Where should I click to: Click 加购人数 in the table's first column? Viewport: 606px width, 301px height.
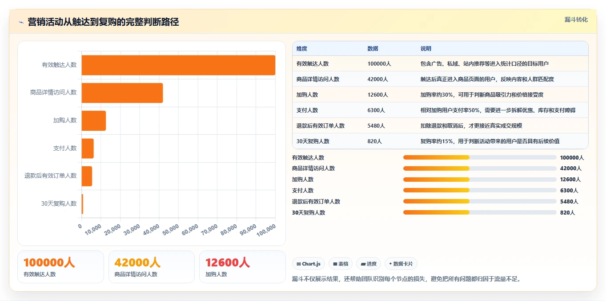tap(307, 95)
